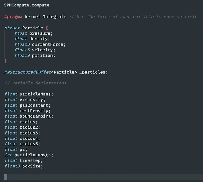Place cursor on the radius3 variable
203x182 pixels.
point(30,133)
